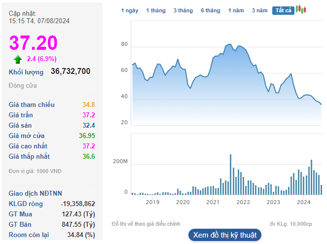Click the Giao dịch NĐTNN heading
327x244 pixels.
click(x=36, y=193)
